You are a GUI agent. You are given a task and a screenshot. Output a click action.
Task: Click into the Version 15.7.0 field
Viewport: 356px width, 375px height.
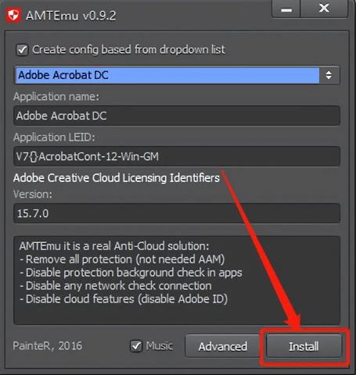(177, 213)
